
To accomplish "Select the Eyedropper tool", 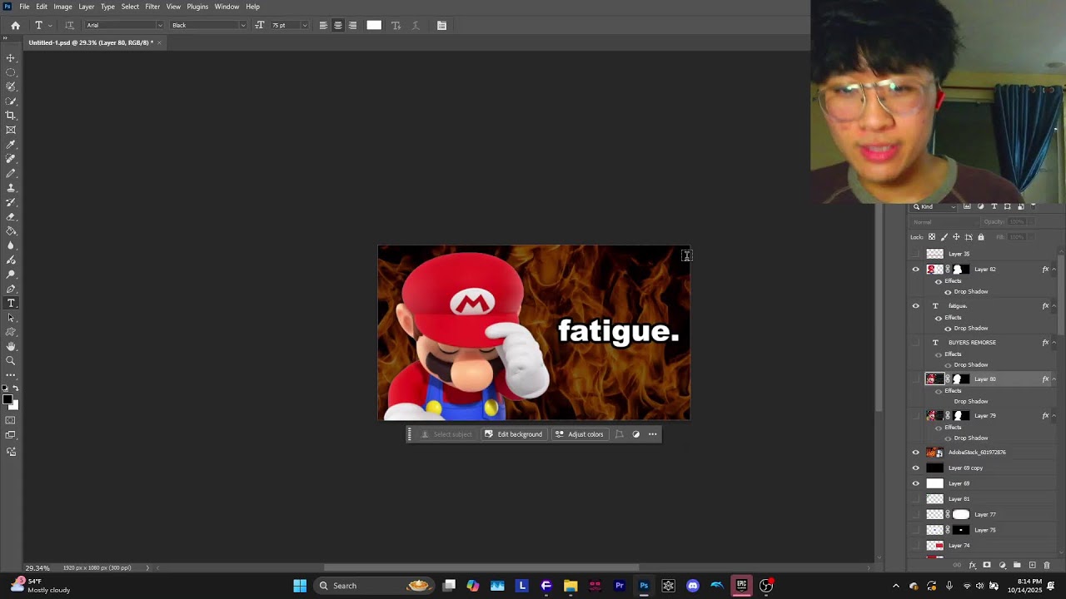I will pos(11,144).
